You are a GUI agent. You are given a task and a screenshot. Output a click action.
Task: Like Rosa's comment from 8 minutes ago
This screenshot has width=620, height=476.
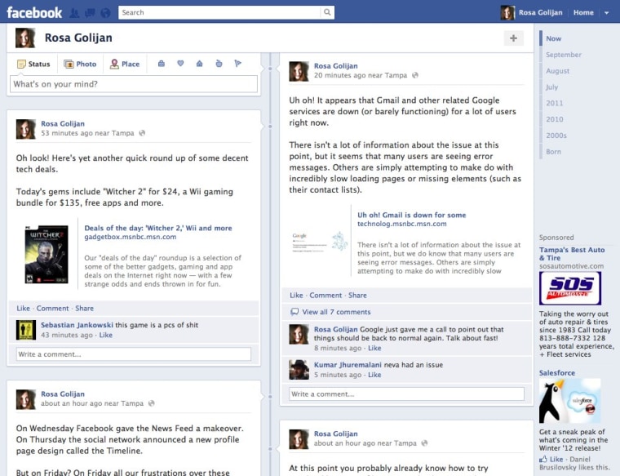(x=374, y=348)
